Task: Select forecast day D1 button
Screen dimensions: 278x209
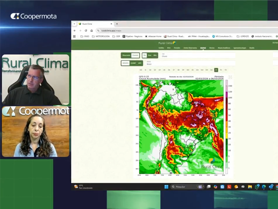Action: [x=145, y=70]
